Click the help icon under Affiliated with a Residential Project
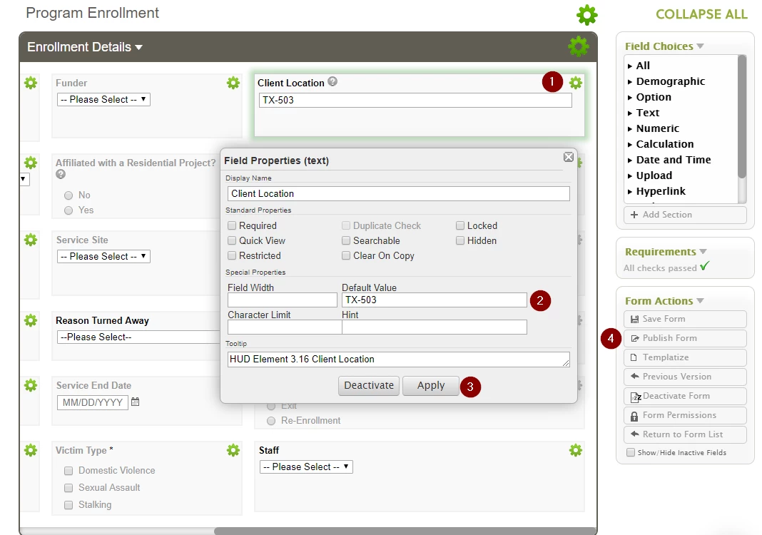Viewport: 762px width, 535px height. click(x=61, y=175)
